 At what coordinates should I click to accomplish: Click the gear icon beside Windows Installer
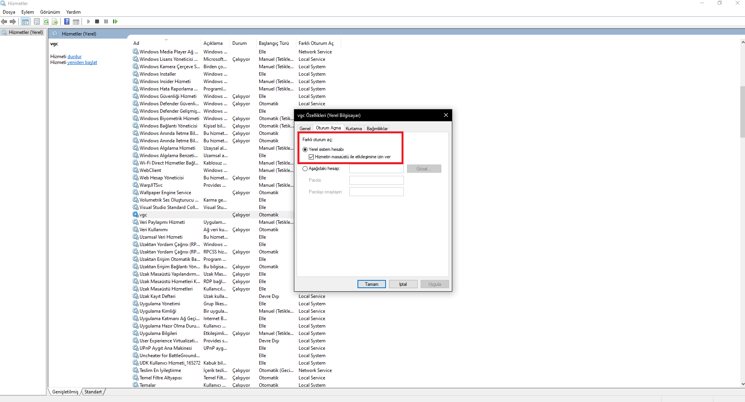[x=136, y=74]
